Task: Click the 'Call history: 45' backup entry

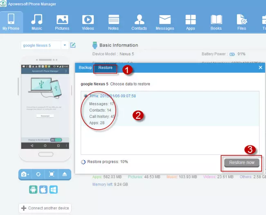Action: 102,116
